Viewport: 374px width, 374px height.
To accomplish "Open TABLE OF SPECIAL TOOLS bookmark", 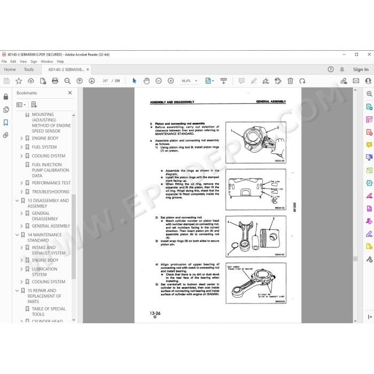I will (49, 311).
